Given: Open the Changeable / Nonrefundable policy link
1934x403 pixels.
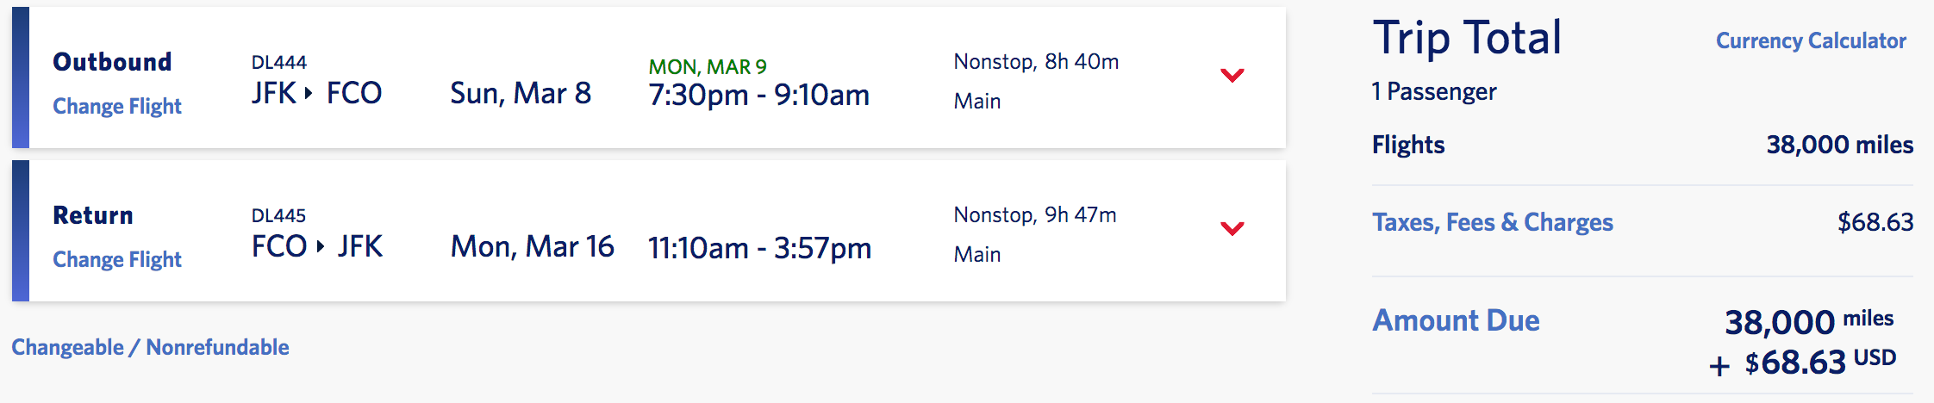Looking at the screenshot, I should point(150,347).
